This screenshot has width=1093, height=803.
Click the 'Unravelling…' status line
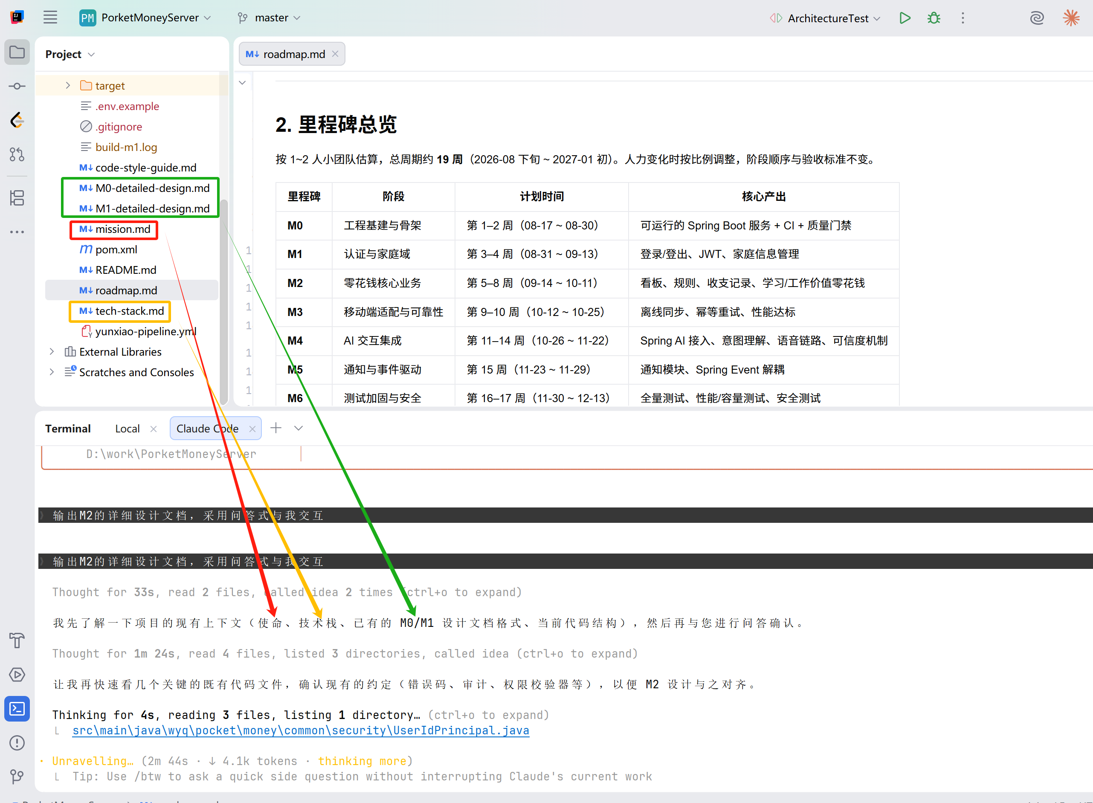tap(232, 761)
